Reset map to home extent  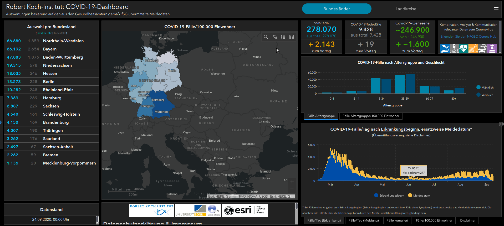point(274,37)
